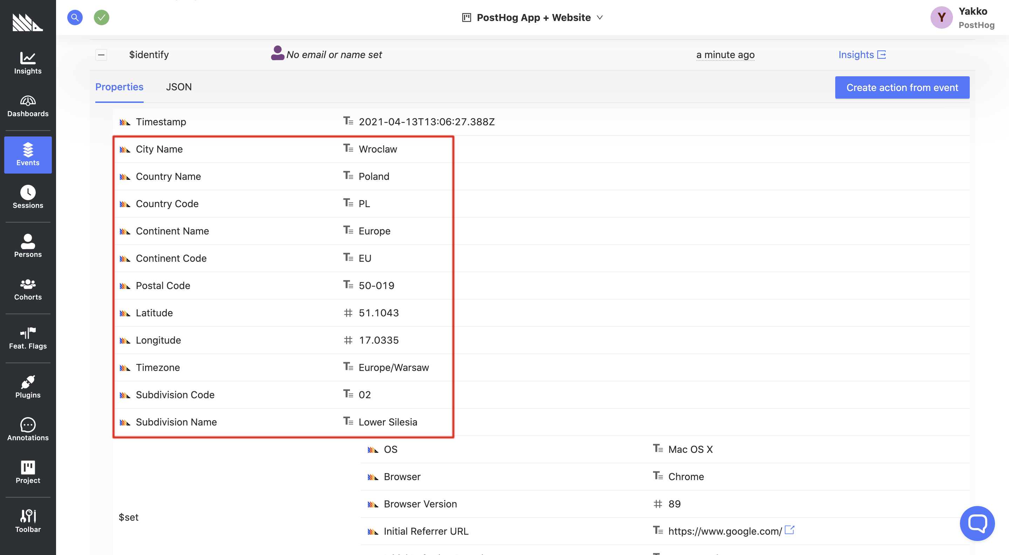Navigate to Plugins section
This screenshot has height=555, width=1009.
27,386
